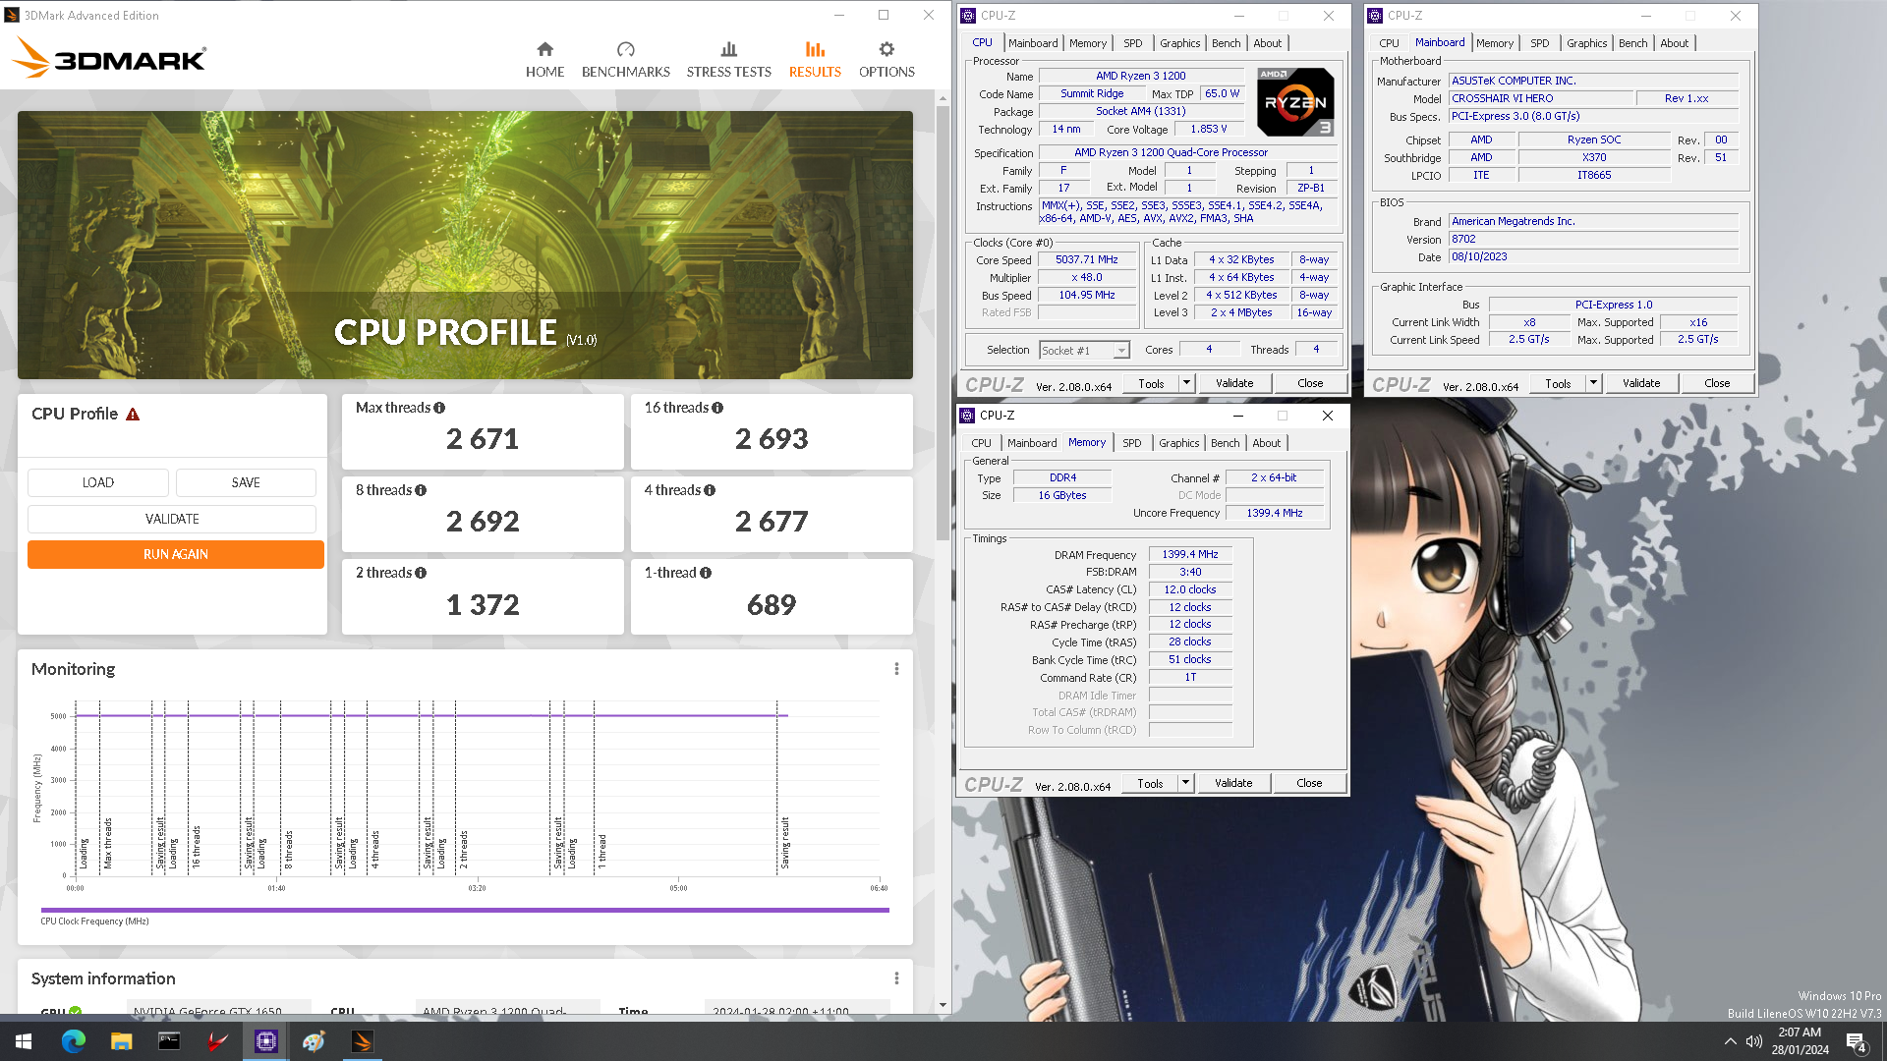Show hidden system tray icons
1887x1061 pixels.
(1730, 1041)
